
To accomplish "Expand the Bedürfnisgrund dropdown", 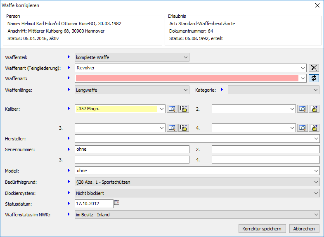I will tap(197, 182).
